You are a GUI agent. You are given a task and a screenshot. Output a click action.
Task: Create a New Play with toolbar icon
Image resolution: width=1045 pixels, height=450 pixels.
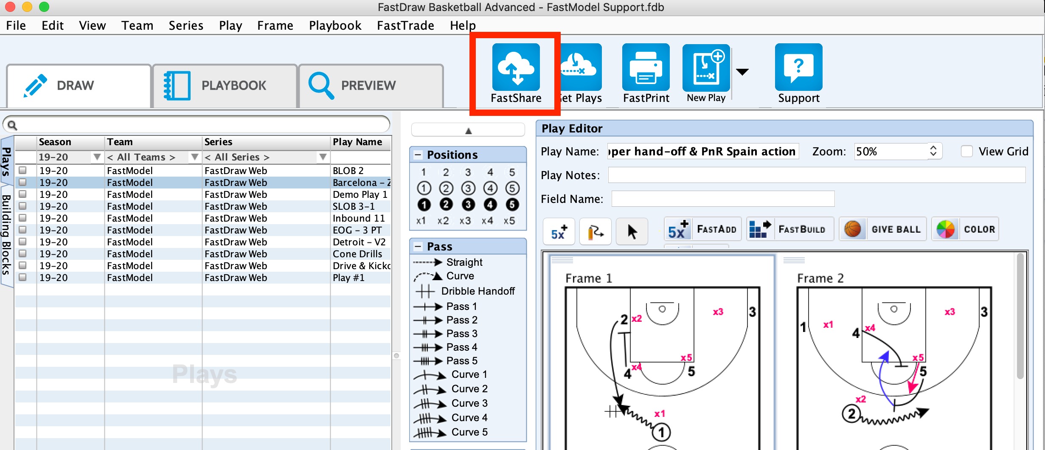[x=706, y=67]
